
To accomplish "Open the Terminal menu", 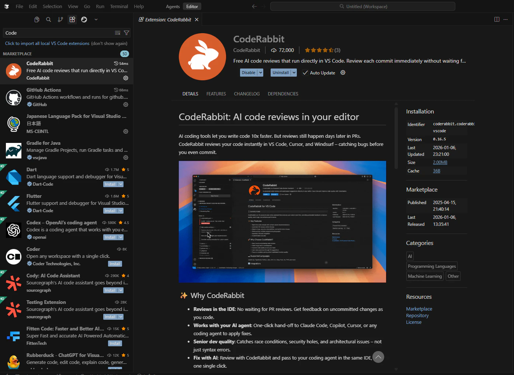I will 119,6.
